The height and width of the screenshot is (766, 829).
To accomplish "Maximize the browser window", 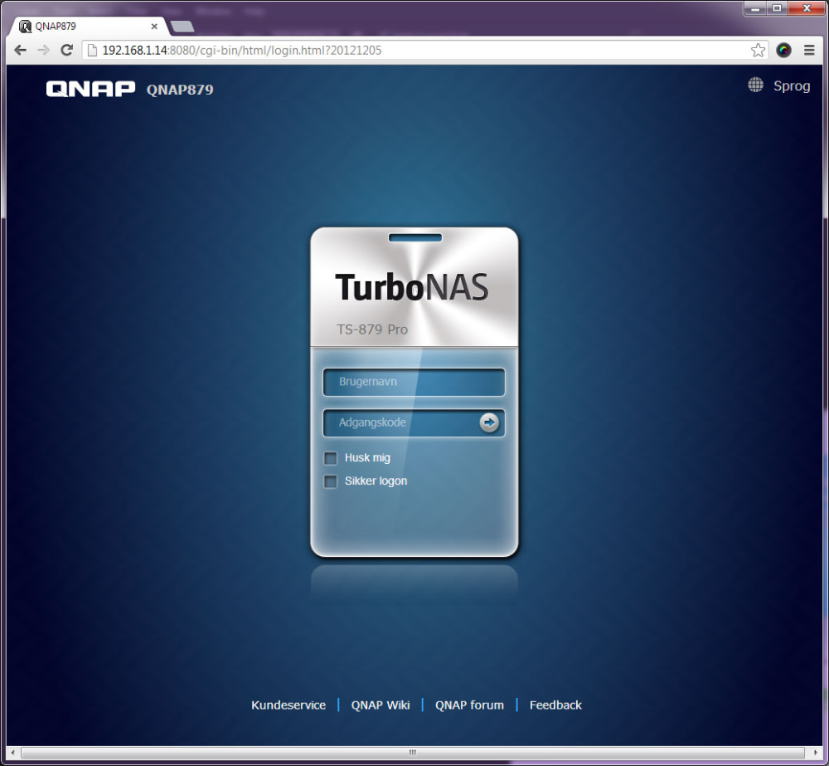I will tap(778, 8).
